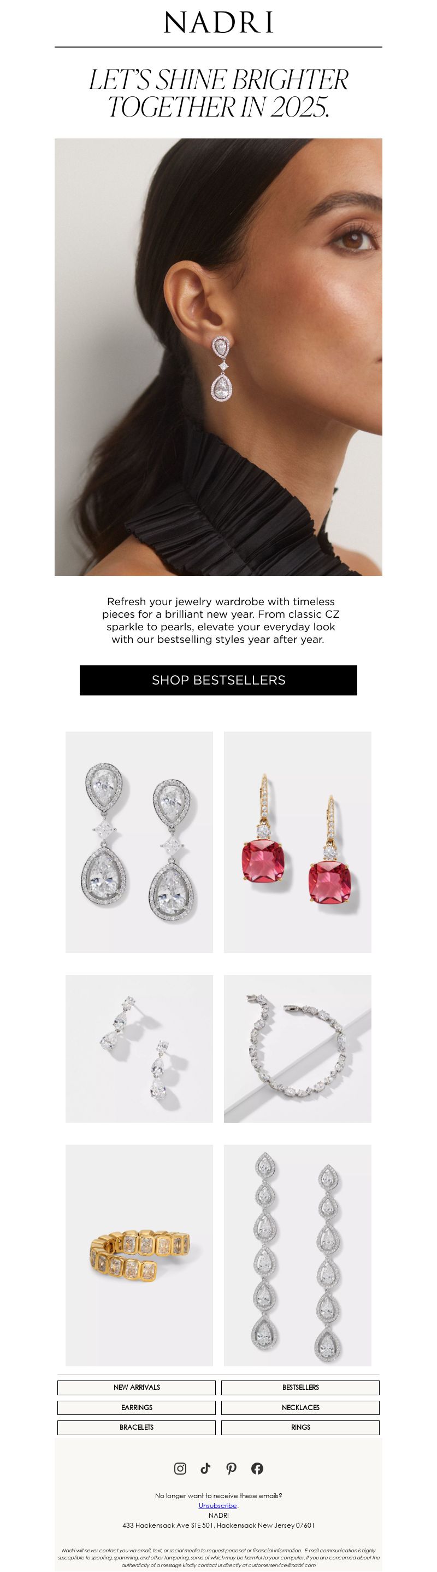Select the Bracelets category button
Screen dimensions: 437x1572
pos(137,1428)
